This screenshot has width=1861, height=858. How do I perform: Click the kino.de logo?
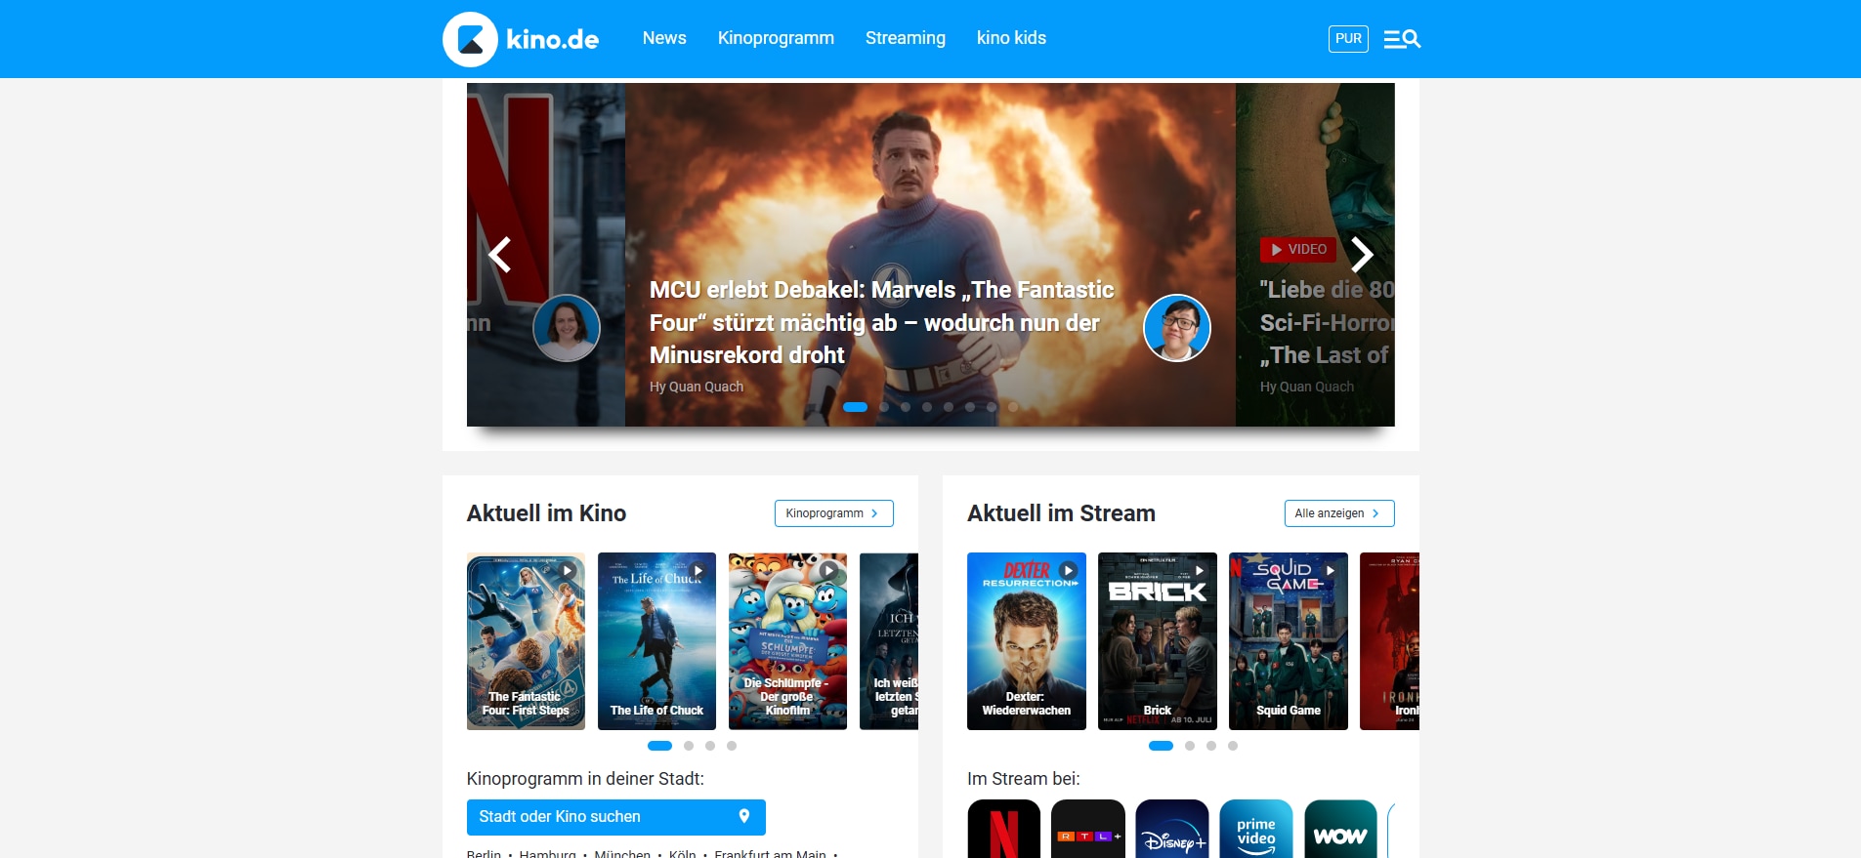tap(521, 39)
